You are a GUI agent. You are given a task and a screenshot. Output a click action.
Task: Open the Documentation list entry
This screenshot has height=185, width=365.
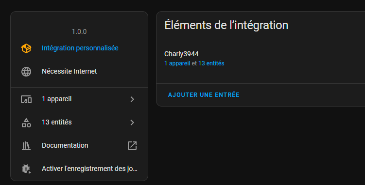pyautogui.click(x=79, y=146)
